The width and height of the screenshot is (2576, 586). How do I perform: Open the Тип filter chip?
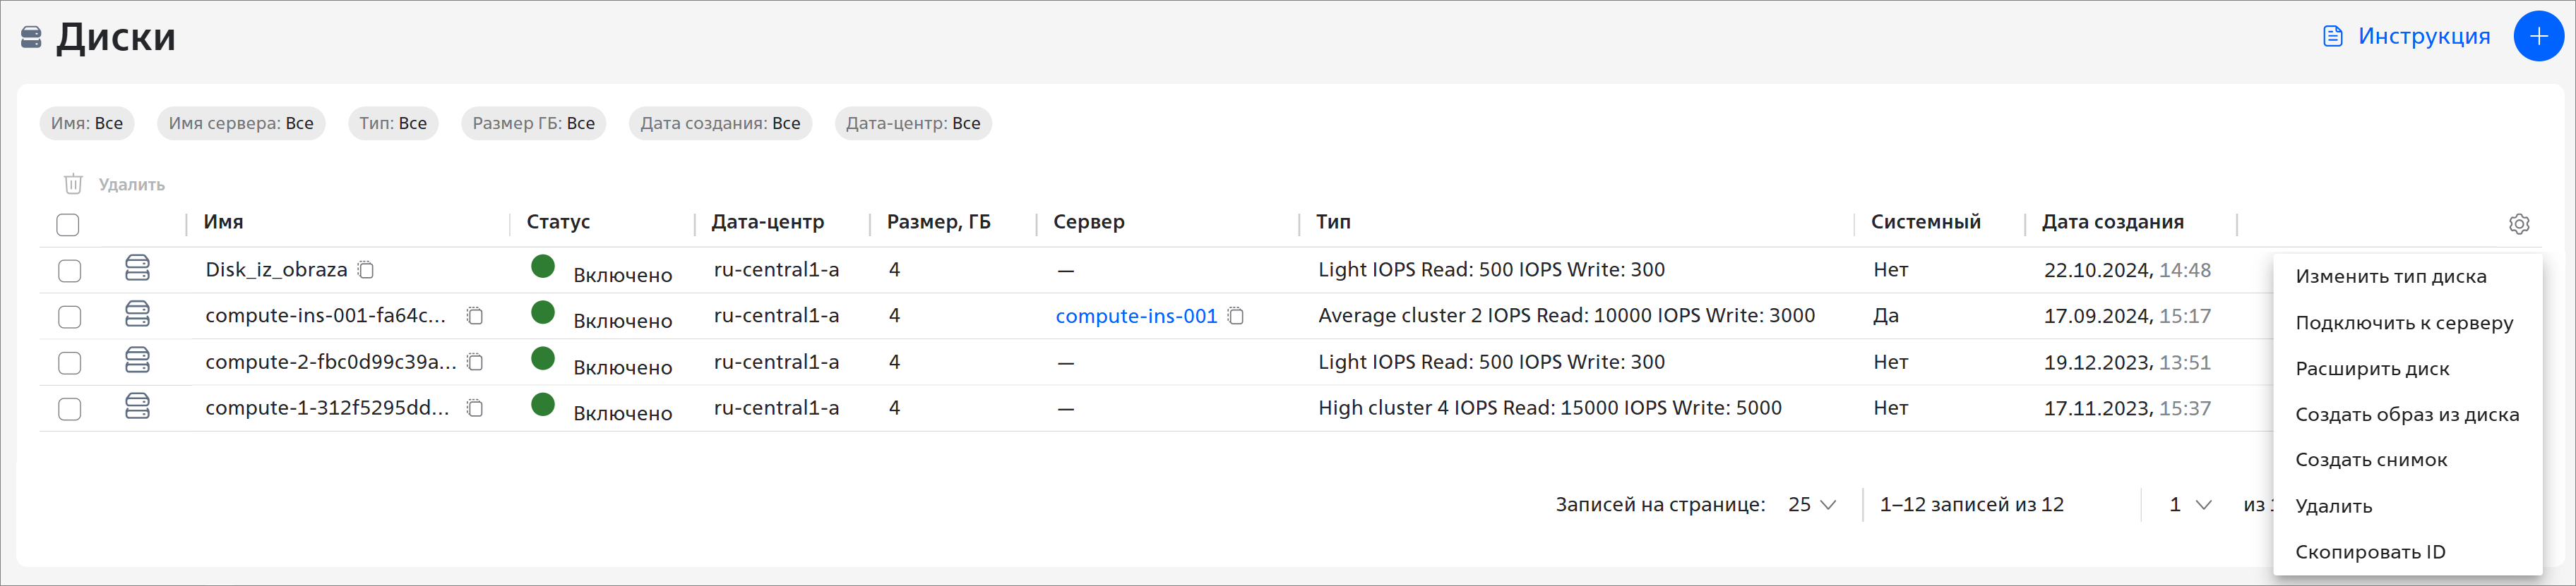(393, 124)
